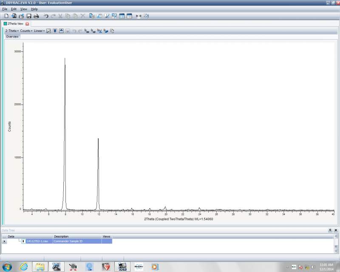This screenshot has width=340, height=272.
Task: Click the paste icon in the main toolbar
Action: coord(75,16)
